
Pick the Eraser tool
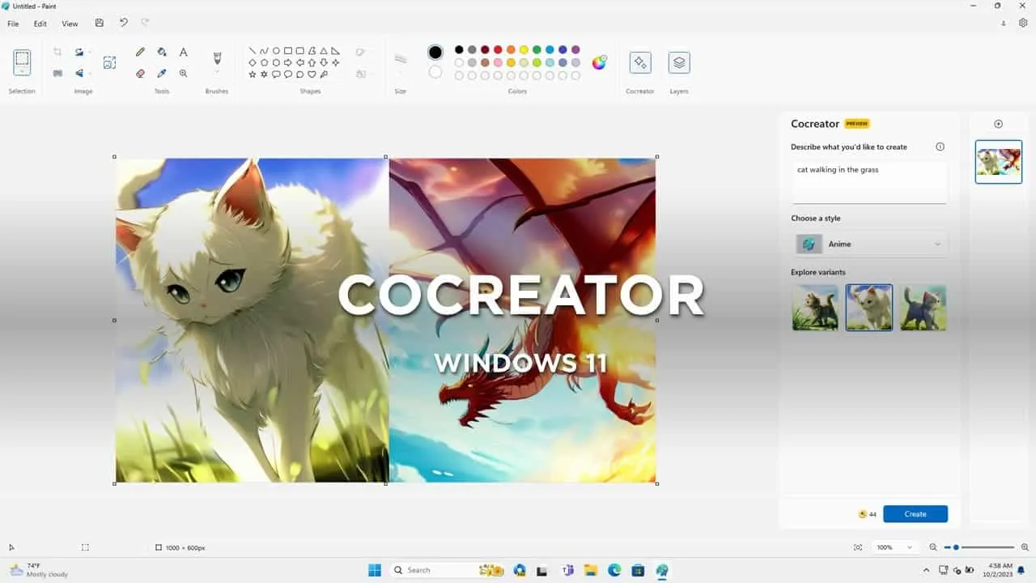click(x=140, y=73)
